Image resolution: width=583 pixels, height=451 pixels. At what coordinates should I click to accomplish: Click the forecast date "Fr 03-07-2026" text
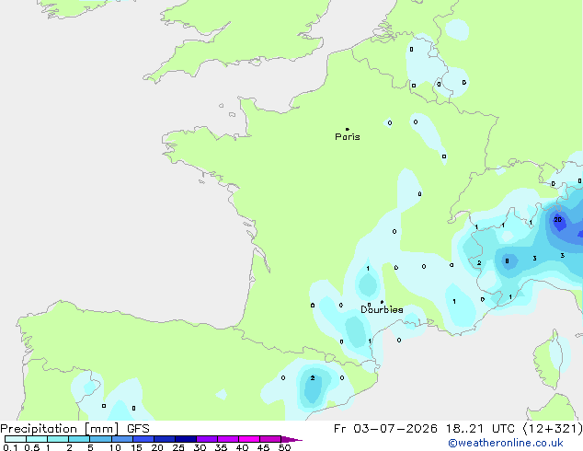click(x=385, y=429)
